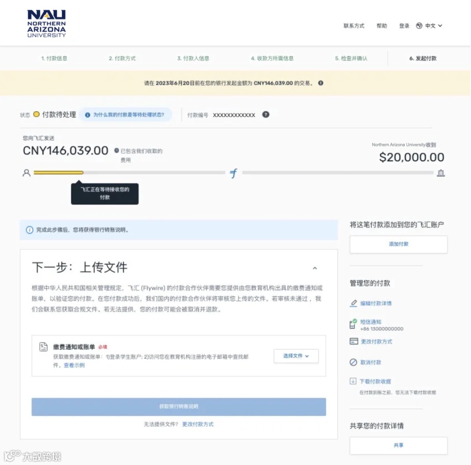Go to step 4. 收款方所需信息
Viewport: 471px width, 465px height.
[272, 58]
